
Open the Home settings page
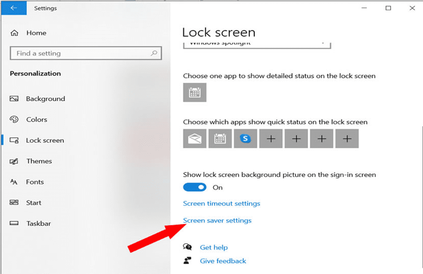[x=36, y=33]
